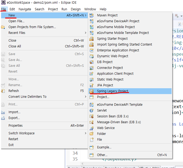The width and height of the screenshot is (183, 168).
Task: Click the EJB Project icon
Action: point(92,62)
